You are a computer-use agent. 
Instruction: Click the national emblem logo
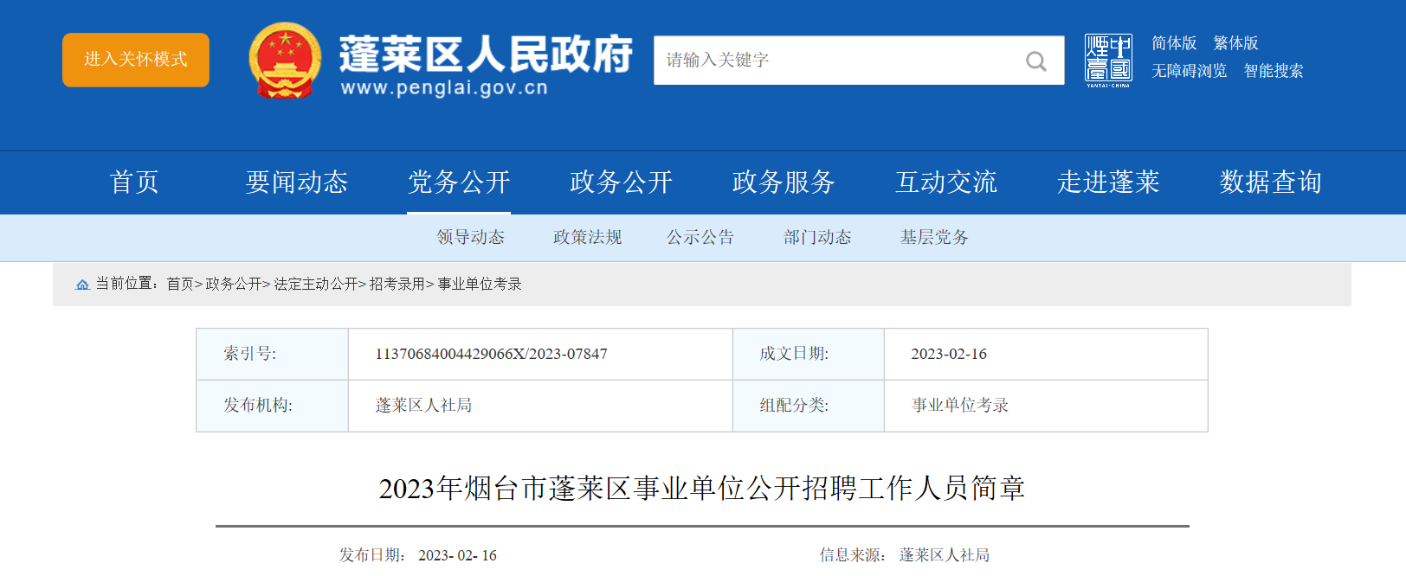(x=285, y=60)
